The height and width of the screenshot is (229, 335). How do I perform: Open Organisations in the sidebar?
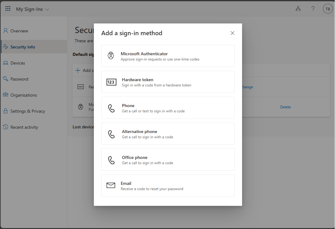click(x=23, y=95)
